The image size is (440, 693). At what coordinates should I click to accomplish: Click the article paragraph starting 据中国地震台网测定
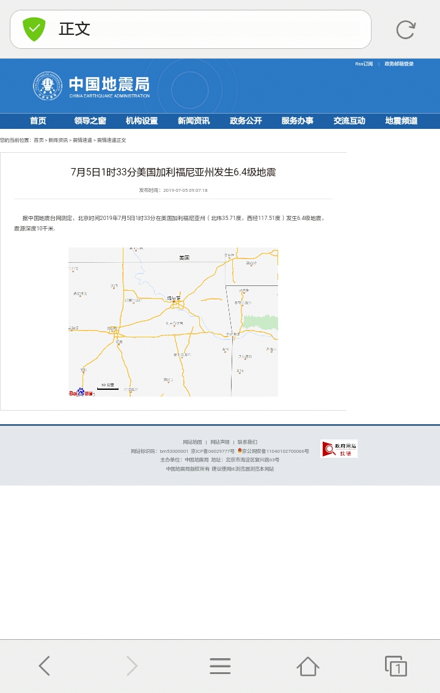pos(169,223)
